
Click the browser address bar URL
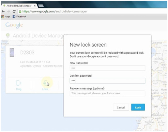click(55, 11)
